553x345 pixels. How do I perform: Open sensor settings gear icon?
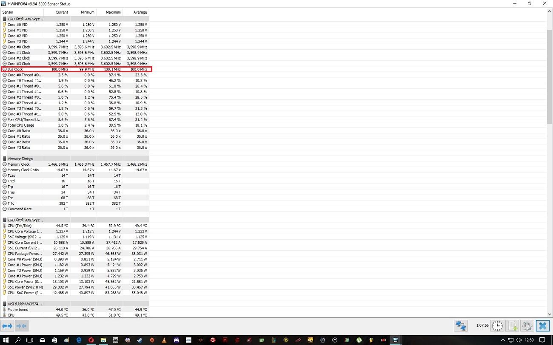coord(527,326)
